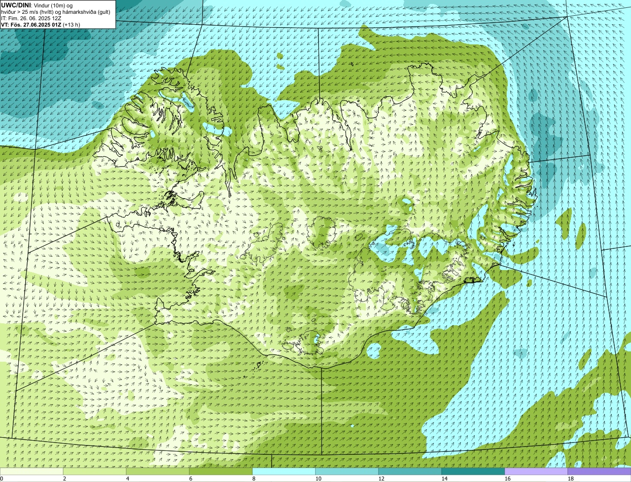This screenshot has width=631, height=482.
Task: Select the lavender 16–18 m/s legend swatch
Action: click(x=536, y=471)
